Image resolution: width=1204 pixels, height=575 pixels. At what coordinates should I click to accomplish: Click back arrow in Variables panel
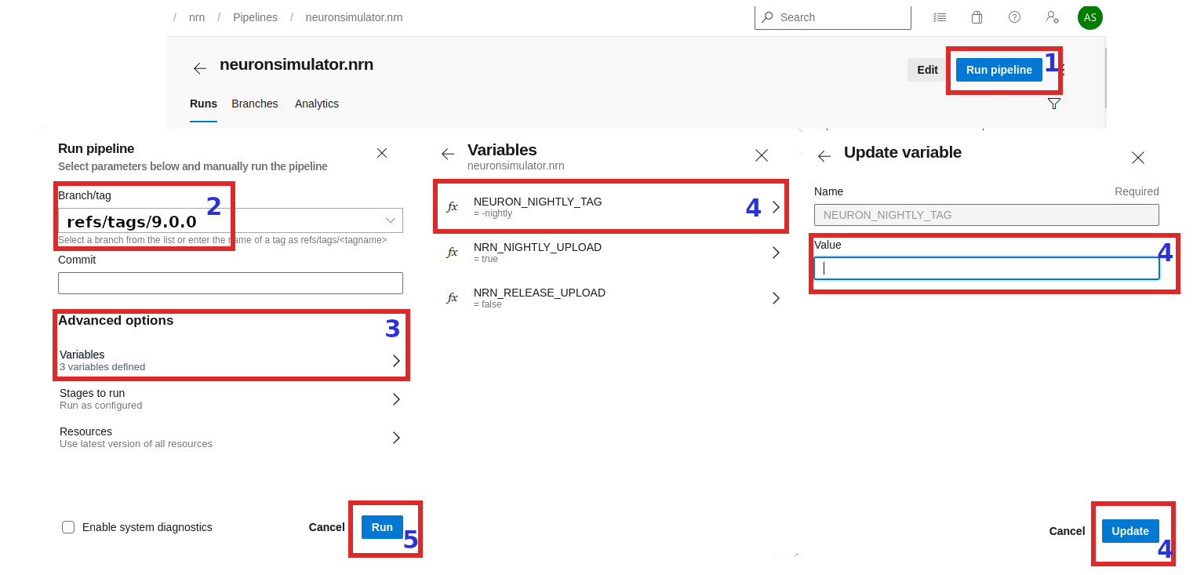click(x=448, y=155)
